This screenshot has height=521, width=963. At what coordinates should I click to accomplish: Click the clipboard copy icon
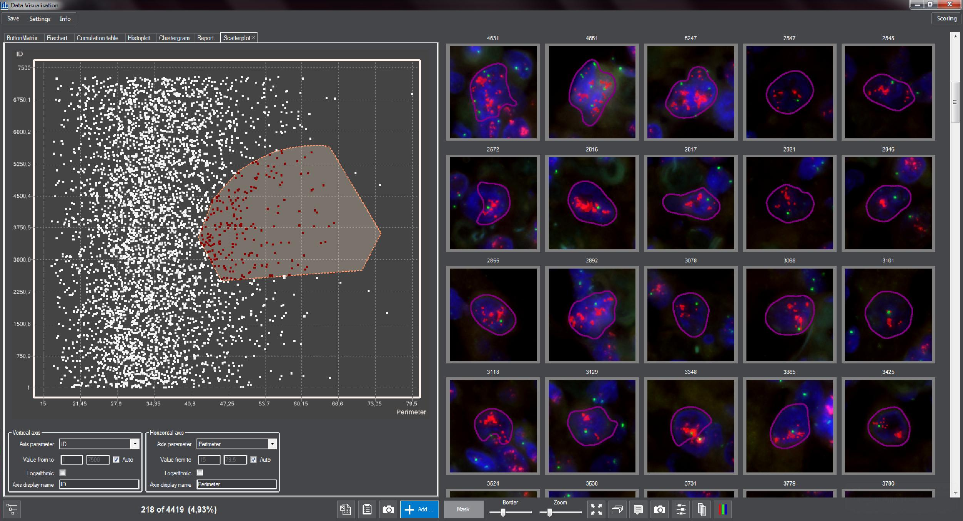point(367,509)
